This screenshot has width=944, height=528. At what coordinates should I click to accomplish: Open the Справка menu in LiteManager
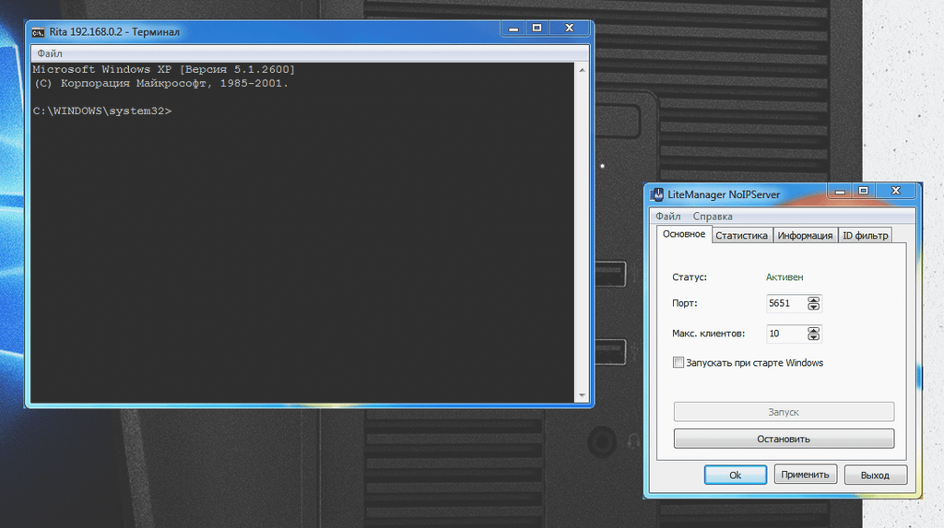point(713,217)
